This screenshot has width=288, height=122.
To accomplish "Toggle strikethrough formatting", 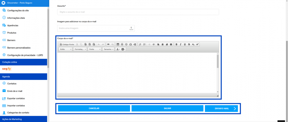I will (x=189, y=44).
